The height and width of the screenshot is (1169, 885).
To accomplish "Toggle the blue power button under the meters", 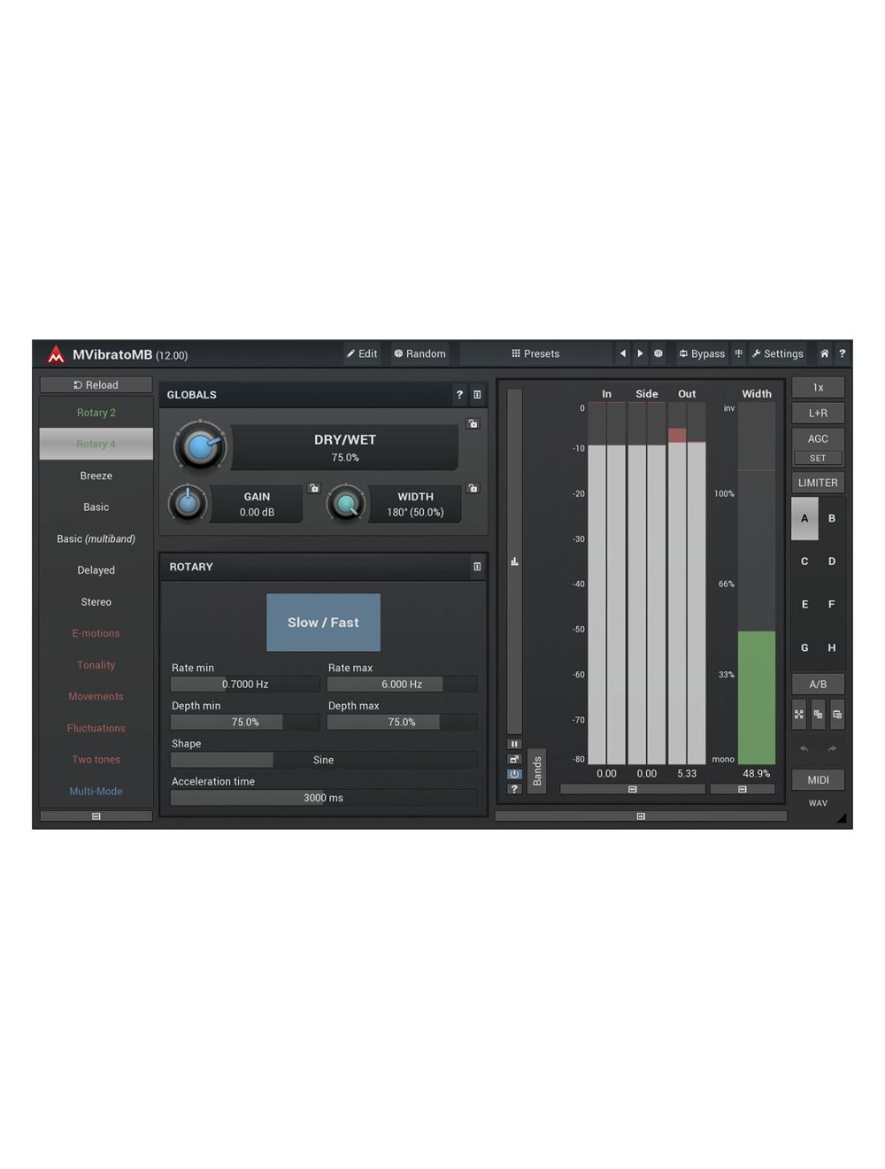I will click(x=514, y=773).
